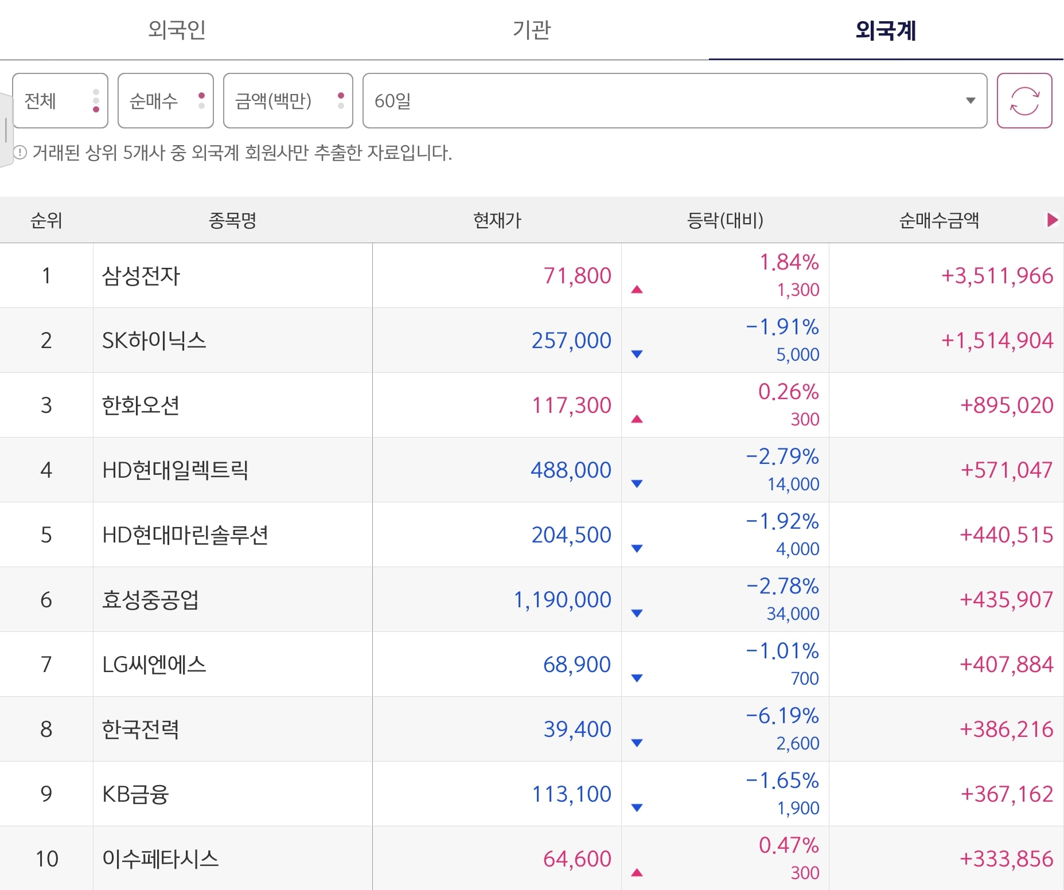Click the +435,907 net buy amount
1064x890 pixels.
(x=1007, y=600)
